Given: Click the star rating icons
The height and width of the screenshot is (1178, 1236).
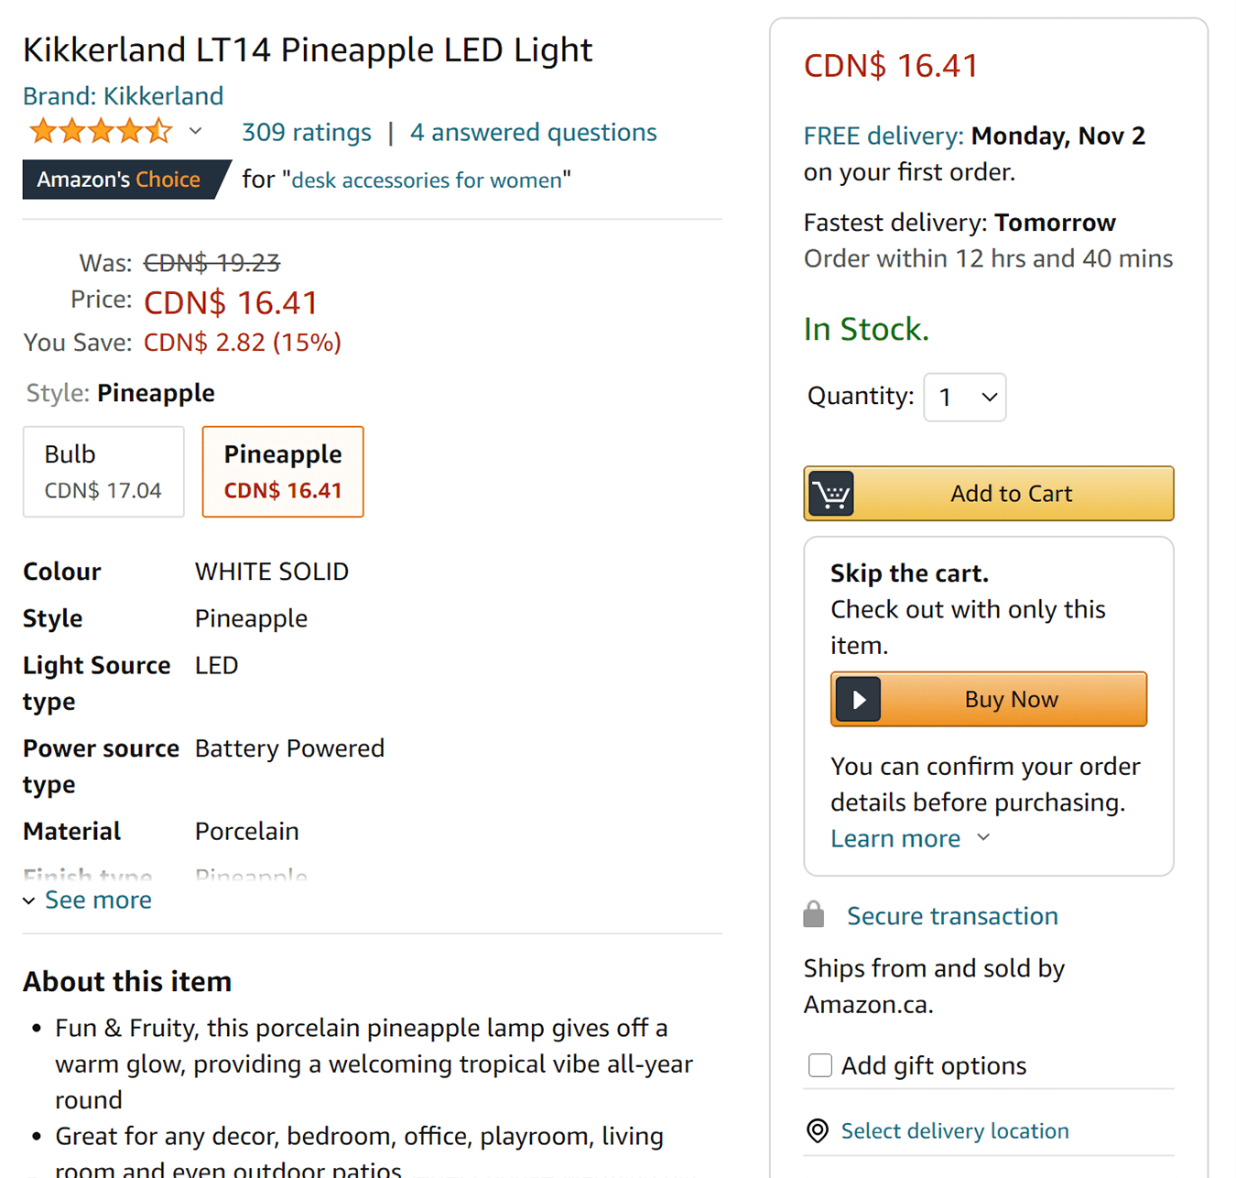Looking at the screenshot, I should [101, 132].
